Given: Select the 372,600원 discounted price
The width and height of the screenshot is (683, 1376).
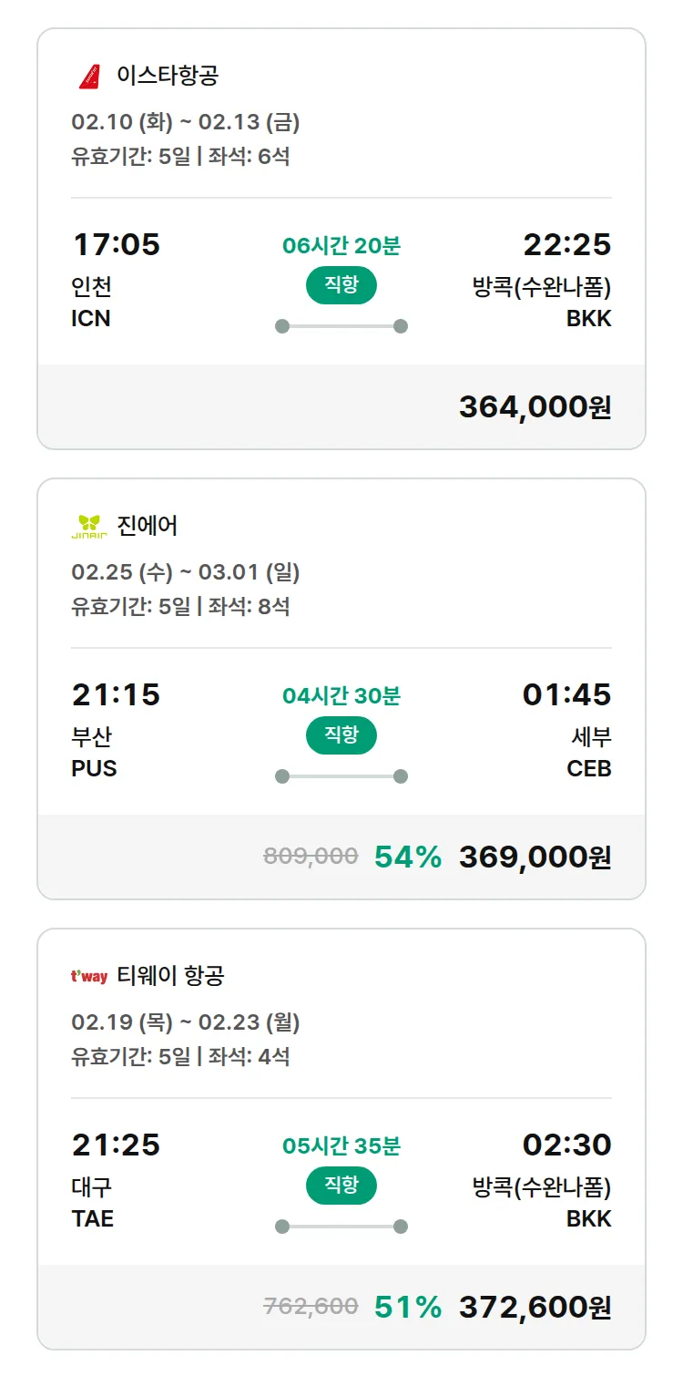Looking at the screenshot, I should pos(535,1307).
